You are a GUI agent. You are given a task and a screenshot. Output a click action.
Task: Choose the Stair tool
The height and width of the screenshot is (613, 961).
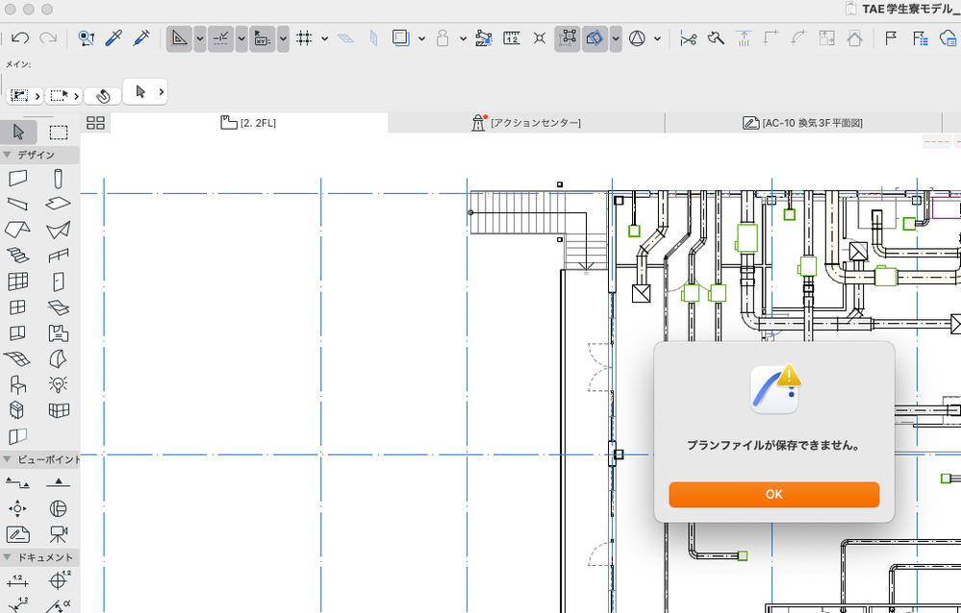pos(18,256)
